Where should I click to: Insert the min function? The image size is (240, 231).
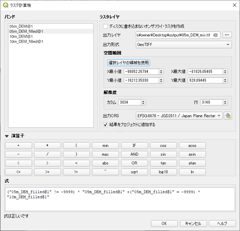click(x=106, y=146)
